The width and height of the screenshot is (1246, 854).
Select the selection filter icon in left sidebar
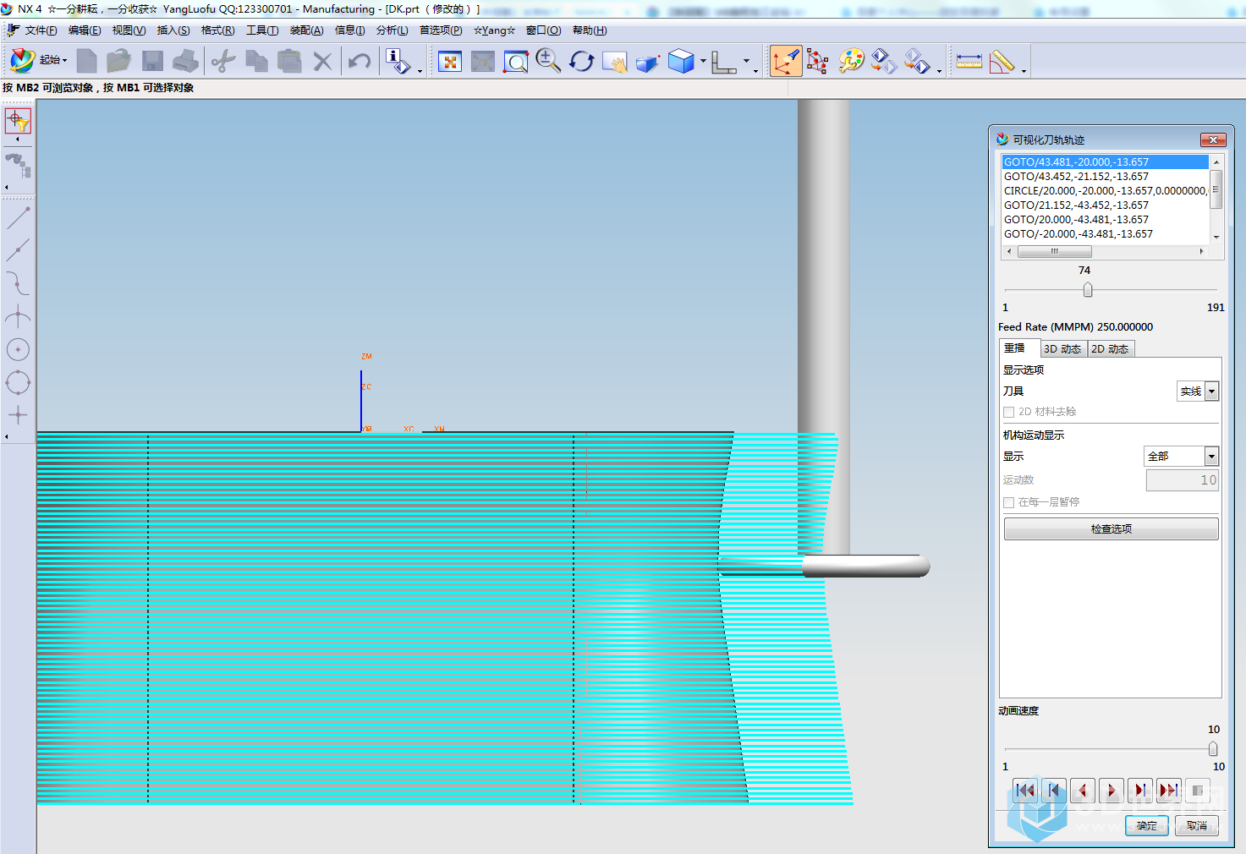point(18,121)
